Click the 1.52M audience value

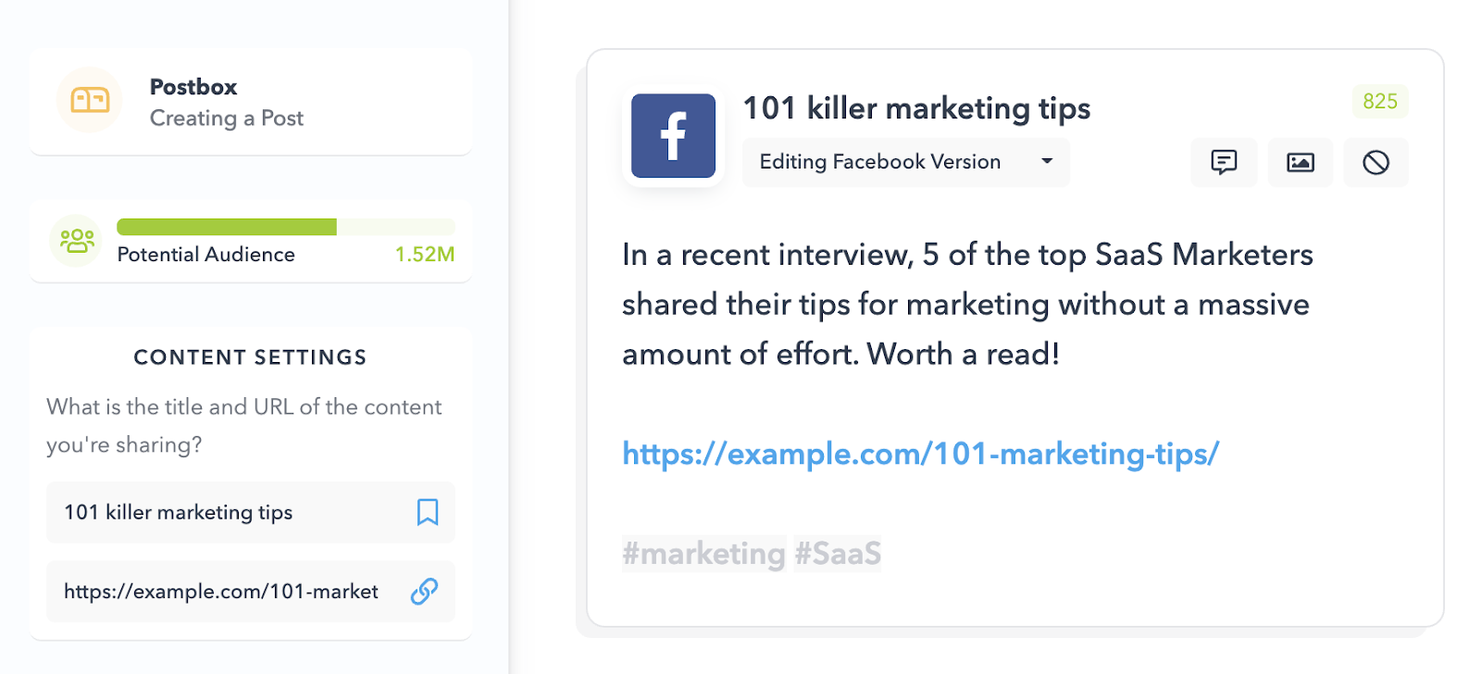[424, 255]
